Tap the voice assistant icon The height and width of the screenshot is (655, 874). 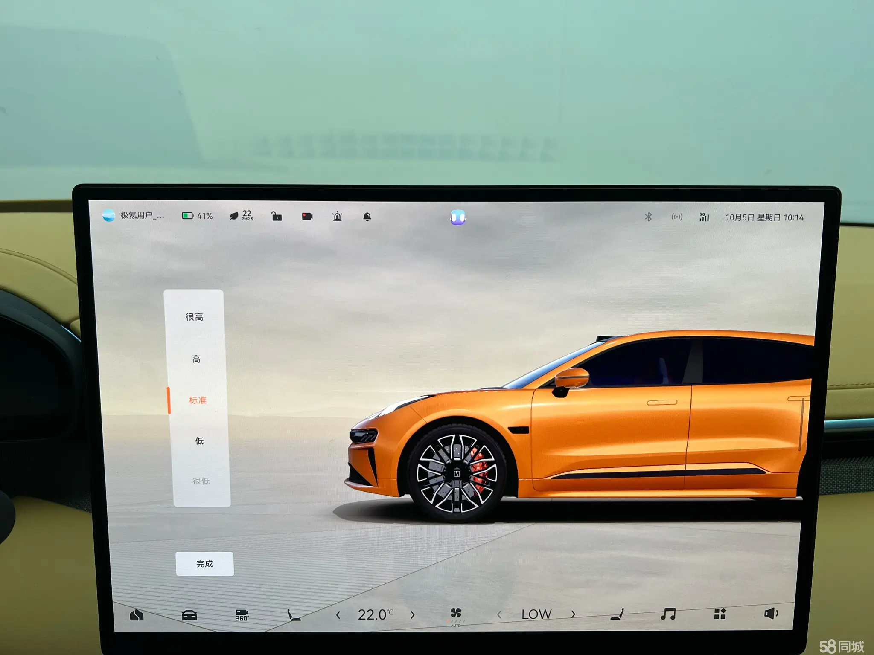(457, 217)
